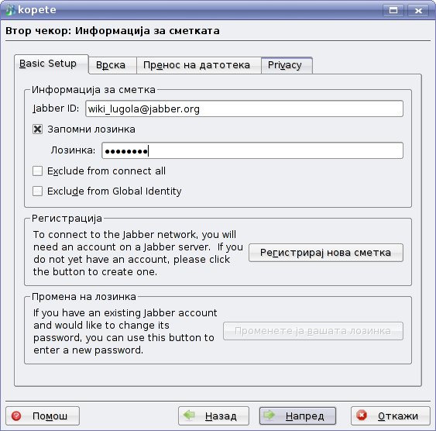The image size is (436, 431).
Task: Click the Променете ја вашата лозинка button
Action: click(313, 331)
